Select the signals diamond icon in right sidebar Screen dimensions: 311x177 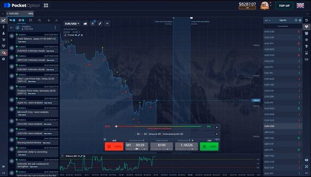[x=306, y=27]
